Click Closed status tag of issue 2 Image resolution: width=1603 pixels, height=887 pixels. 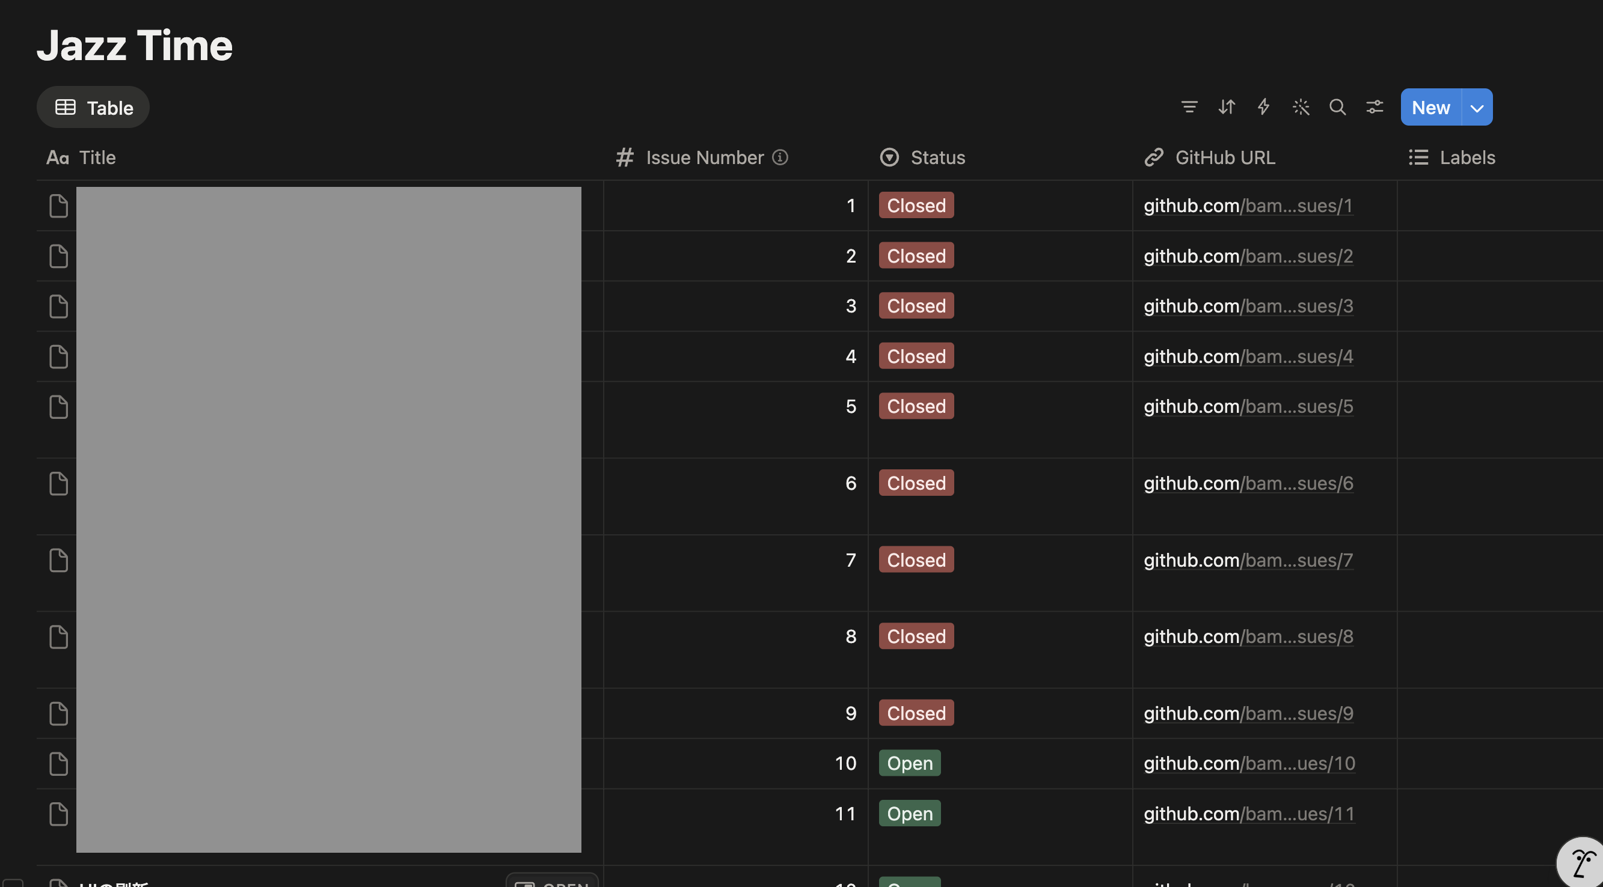pos(916,255)
